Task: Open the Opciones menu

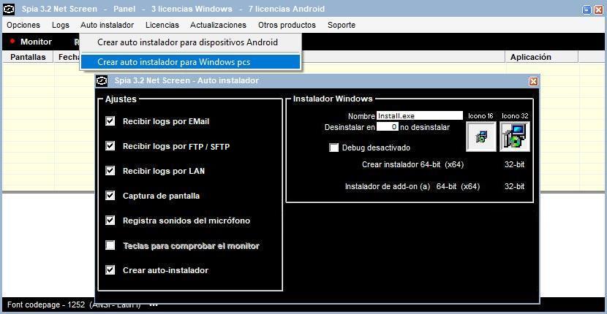Action: coord(23,25)
